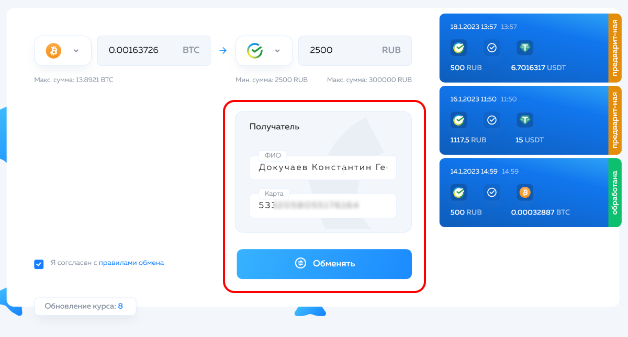The image size is (628, 337).
Task: Click the ФИО recipient name field
Action: [x=323, y=167]
